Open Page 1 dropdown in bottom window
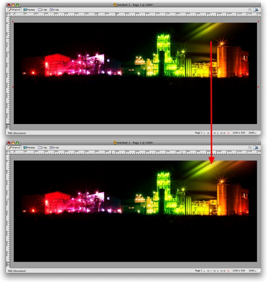The height and width of the screenshot is (282, 267). 200,270
